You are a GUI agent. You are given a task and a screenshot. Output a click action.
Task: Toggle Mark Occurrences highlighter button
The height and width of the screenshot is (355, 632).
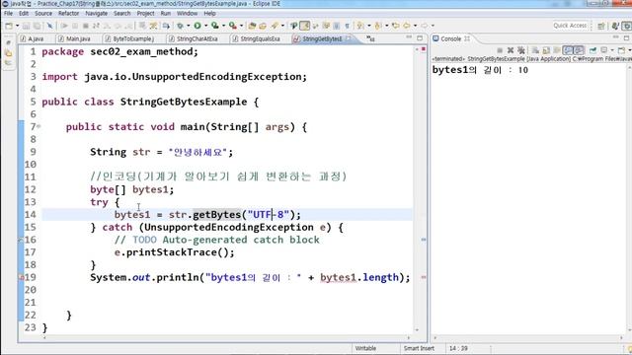(305, 26)
